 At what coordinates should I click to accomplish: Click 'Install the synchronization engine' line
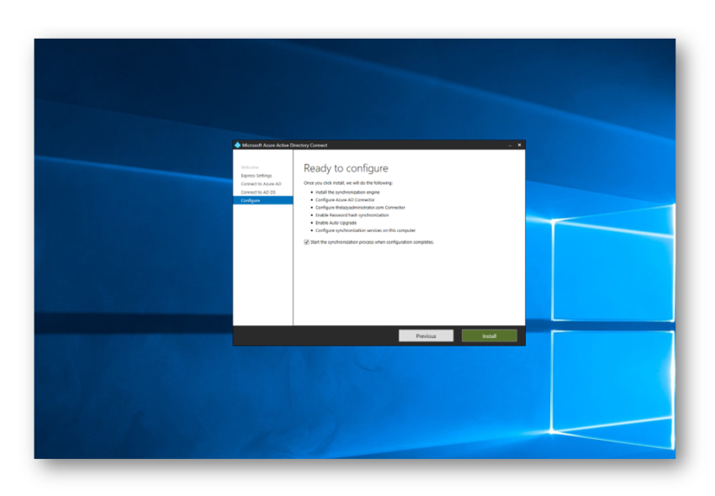[347, 192]
